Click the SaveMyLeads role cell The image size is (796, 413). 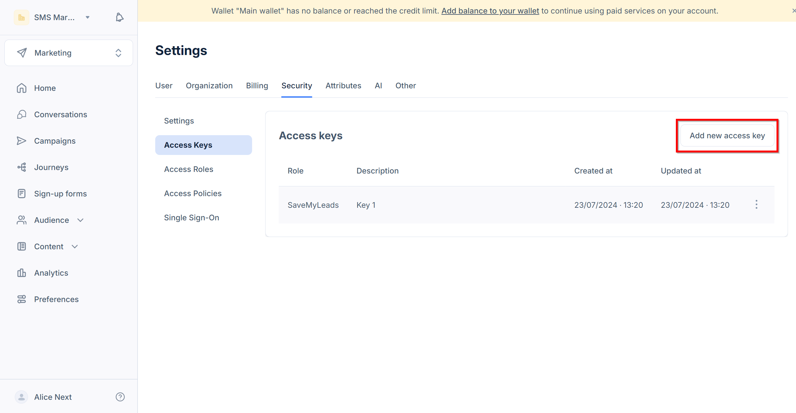tap(313, 205)
